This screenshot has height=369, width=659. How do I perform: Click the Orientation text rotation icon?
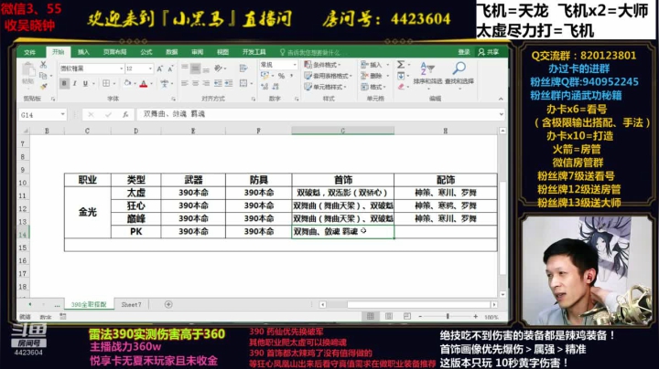point(219,68)
